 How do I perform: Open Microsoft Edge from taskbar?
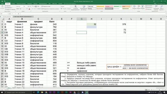[x=38, y=92]
